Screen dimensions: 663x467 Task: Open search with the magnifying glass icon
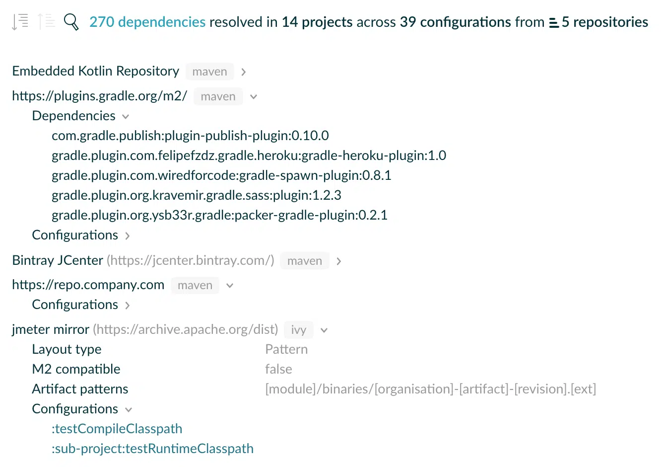point(71,22)
